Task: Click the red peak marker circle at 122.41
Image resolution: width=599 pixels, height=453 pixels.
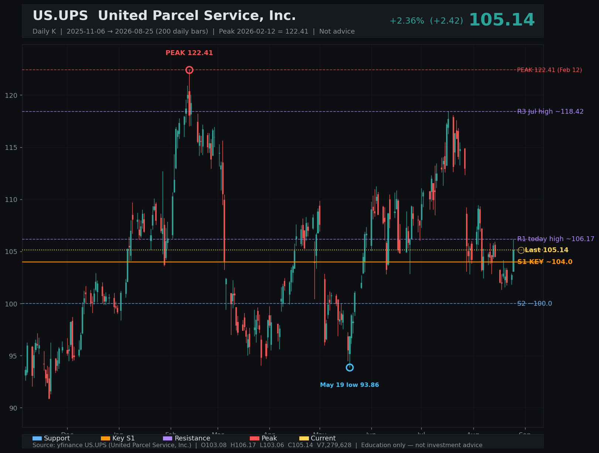Action: pyautogui.click(x=189, y=70)
